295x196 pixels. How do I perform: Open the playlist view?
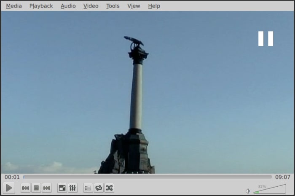[x=88, y=188]
